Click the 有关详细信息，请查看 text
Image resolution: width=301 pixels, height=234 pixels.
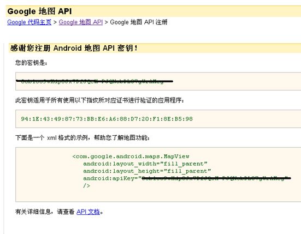point(45,212)
